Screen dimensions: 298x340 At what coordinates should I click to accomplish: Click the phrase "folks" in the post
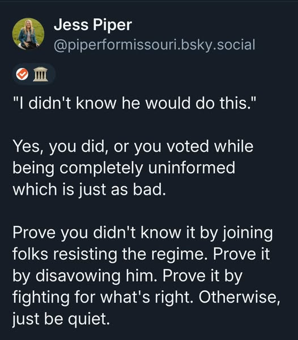point(30,254)
